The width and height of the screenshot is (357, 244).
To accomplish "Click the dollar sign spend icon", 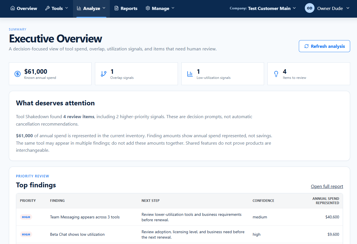I will [x=17, y=74].
